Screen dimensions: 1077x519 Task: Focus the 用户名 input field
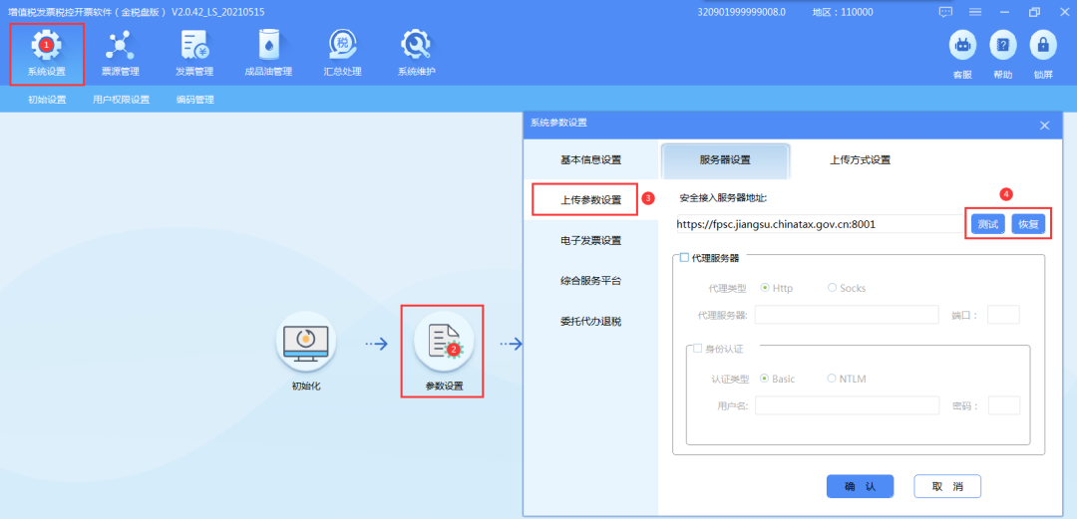click(x=847, y=405)
